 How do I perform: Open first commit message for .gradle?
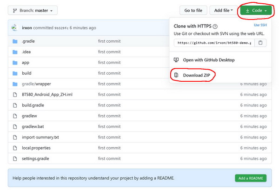(109, 41)
